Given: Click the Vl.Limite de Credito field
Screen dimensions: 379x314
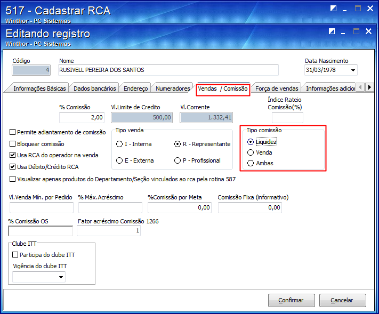Looking at the screenshot, I should coord(142,117).
